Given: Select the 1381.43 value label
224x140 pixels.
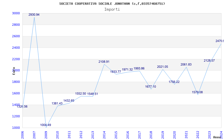Looking at the screenshot, I should 57,103.
